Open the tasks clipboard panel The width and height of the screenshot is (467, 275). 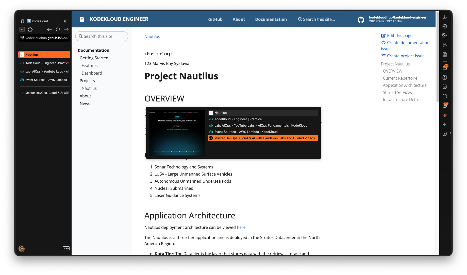point(445,96)
